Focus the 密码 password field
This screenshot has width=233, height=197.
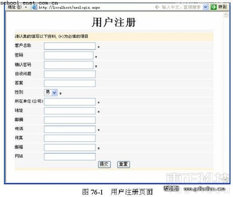(69, 55)
